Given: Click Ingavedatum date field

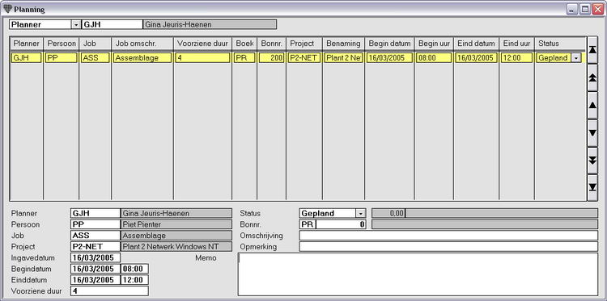Looking at the screenshot, I should coord(96,257).
